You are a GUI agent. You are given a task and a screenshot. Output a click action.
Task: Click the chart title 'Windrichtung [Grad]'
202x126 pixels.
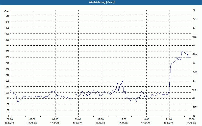(x=102, y=2)
